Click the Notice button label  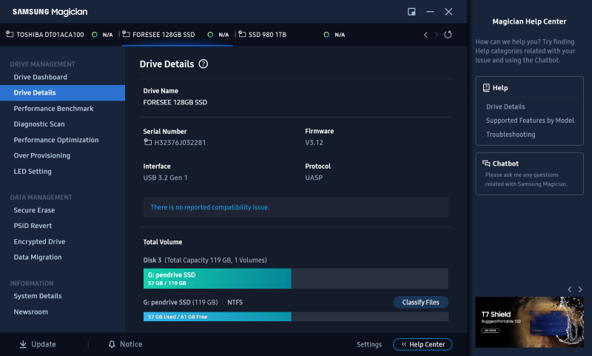(131, 344)
